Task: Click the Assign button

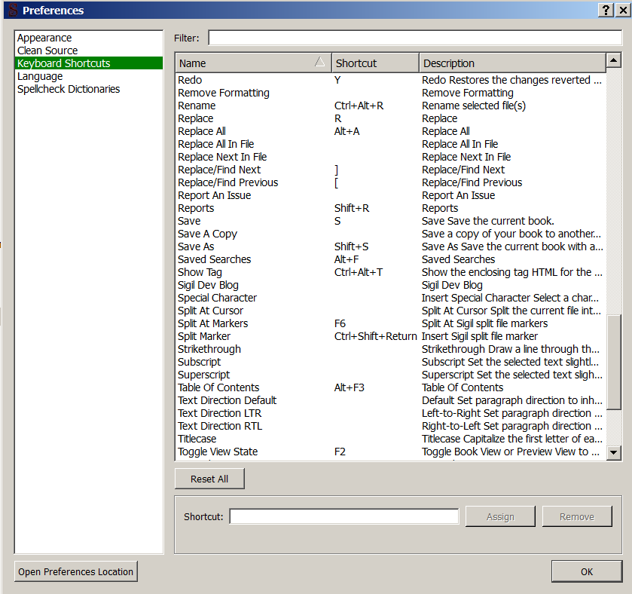Action: point(500,516)
